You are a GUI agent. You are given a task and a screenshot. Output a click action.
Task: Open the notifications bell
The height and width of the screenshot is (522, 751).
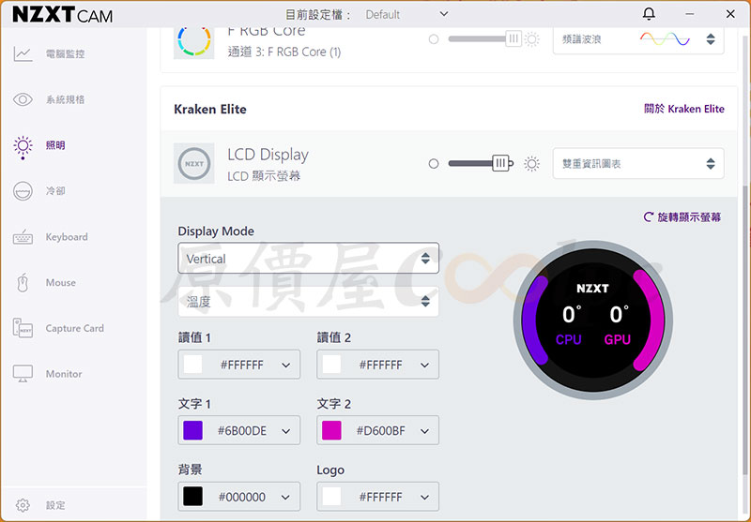click(x=649, y=14)
